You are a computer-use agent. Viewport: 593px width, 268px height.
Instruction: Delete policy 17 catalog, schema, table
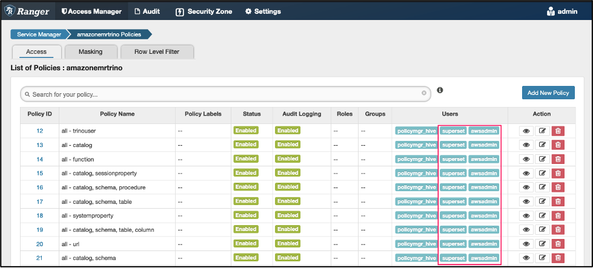tap(558, 201)
